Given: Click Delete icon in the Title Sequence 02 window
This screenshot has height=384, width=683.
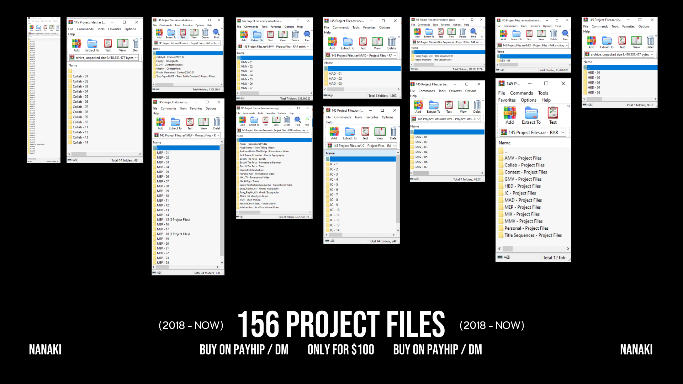Looking at the screenshot, I should point(462,32).
